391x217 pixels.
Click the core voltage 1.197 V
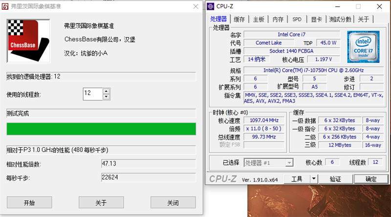324,59
